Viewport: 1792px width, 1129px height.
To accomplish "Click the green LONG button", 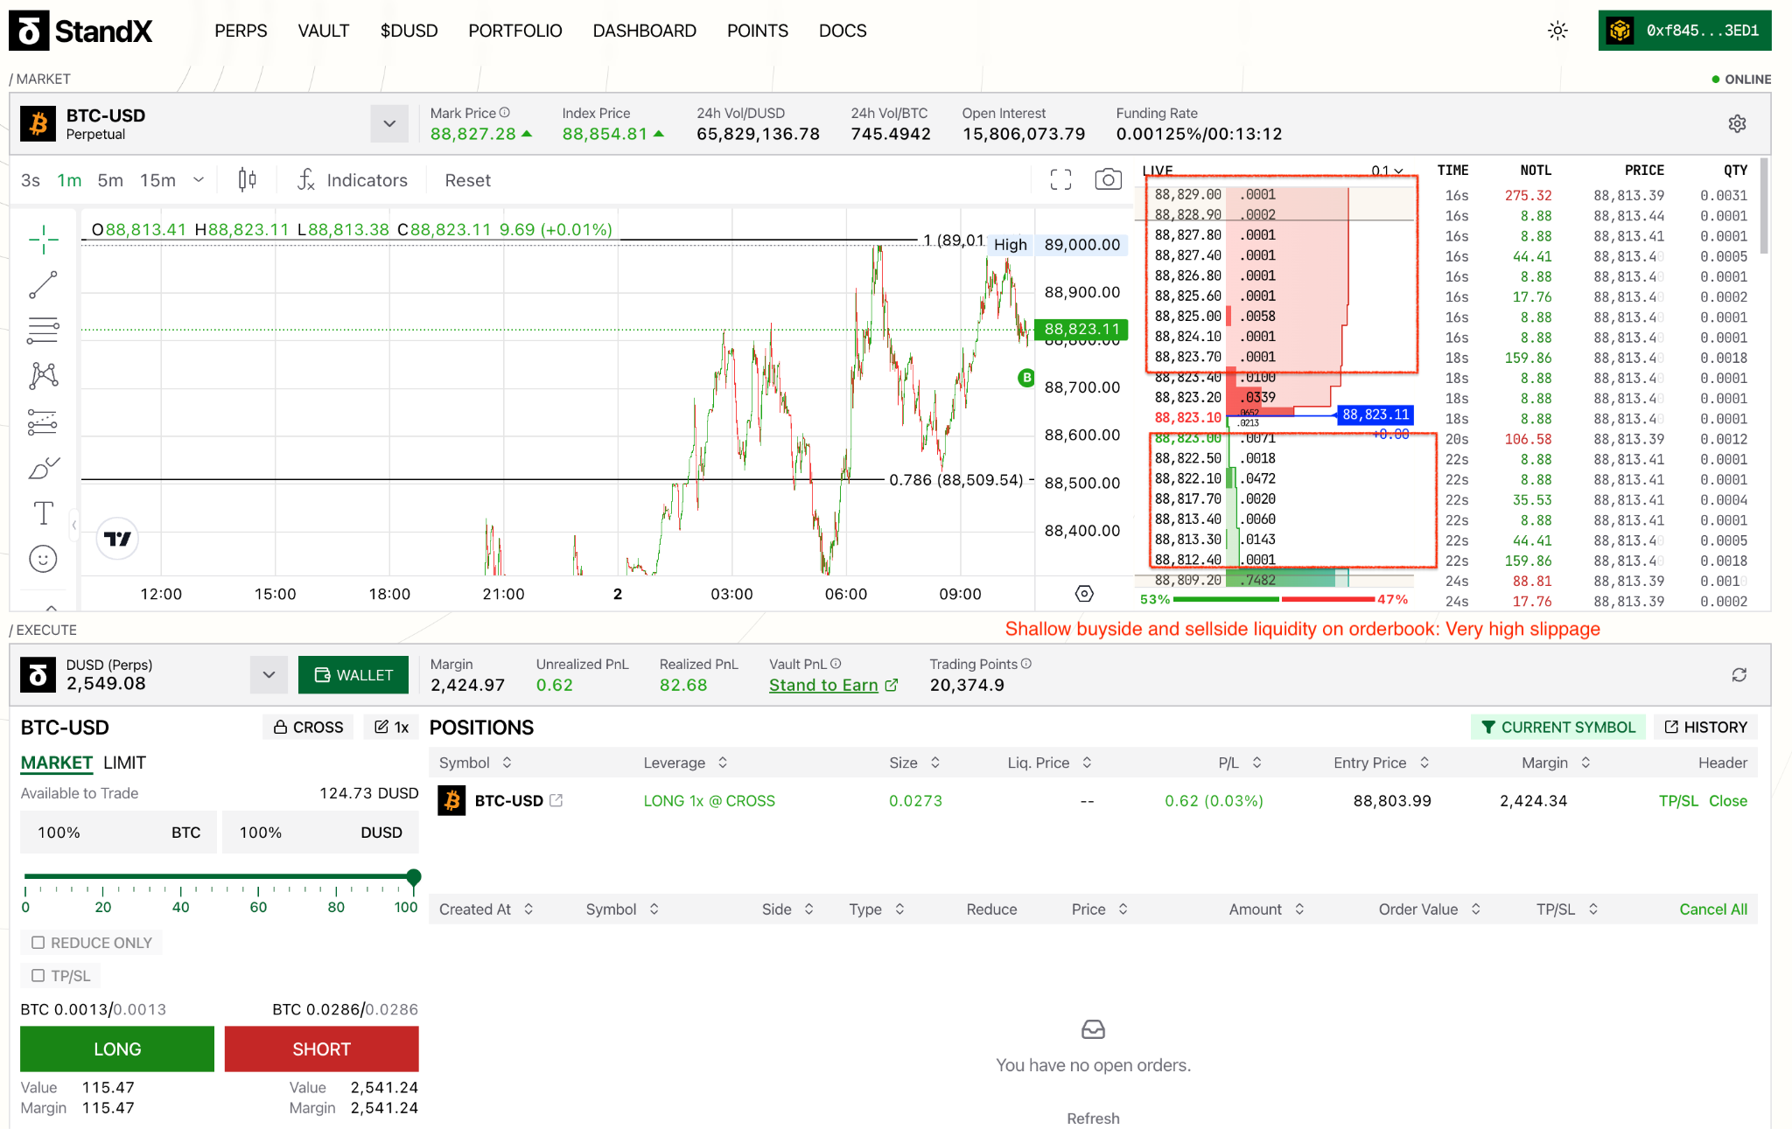I will click(117, 1049).
